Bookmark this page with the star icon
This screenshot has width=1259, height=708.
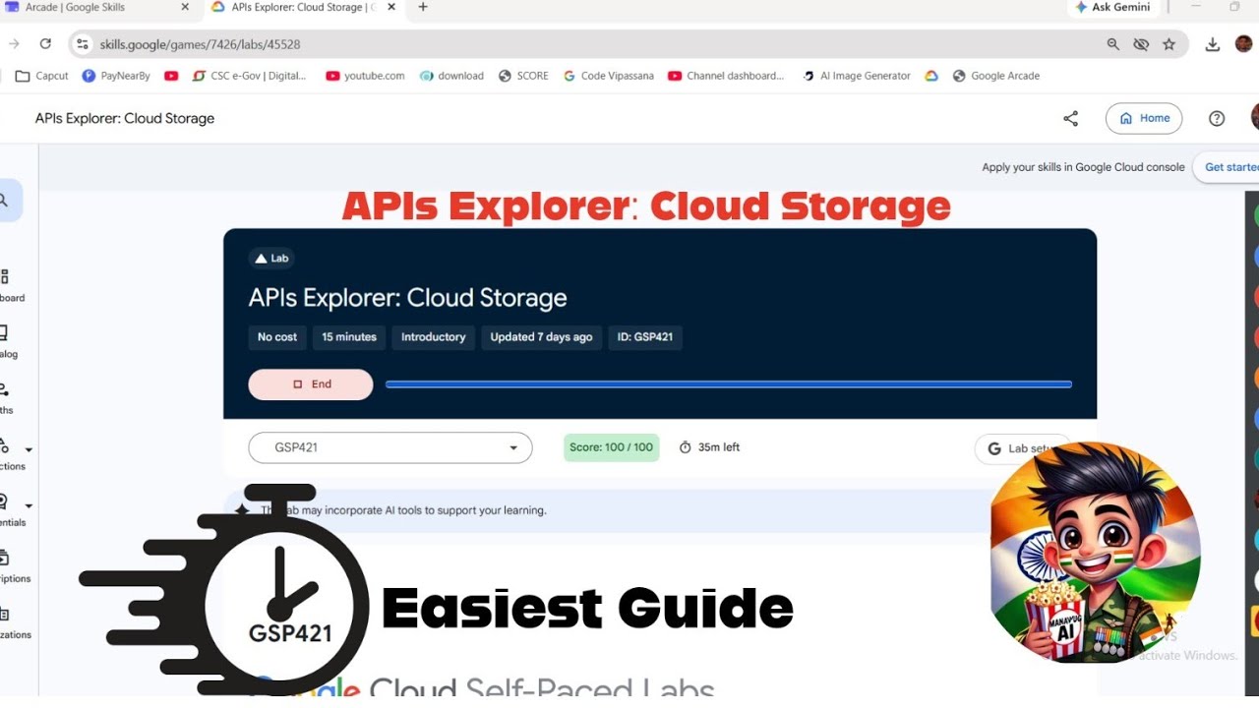pos(1169,44)
